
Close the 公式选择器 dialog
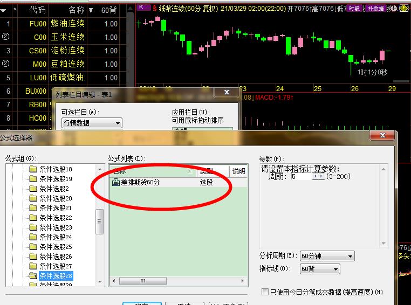[x=382, y=135]
